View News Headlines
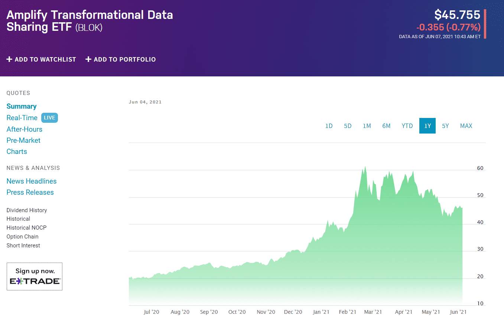Image resolution: width=504 pixels, height=316 pixels. (32, 181)
